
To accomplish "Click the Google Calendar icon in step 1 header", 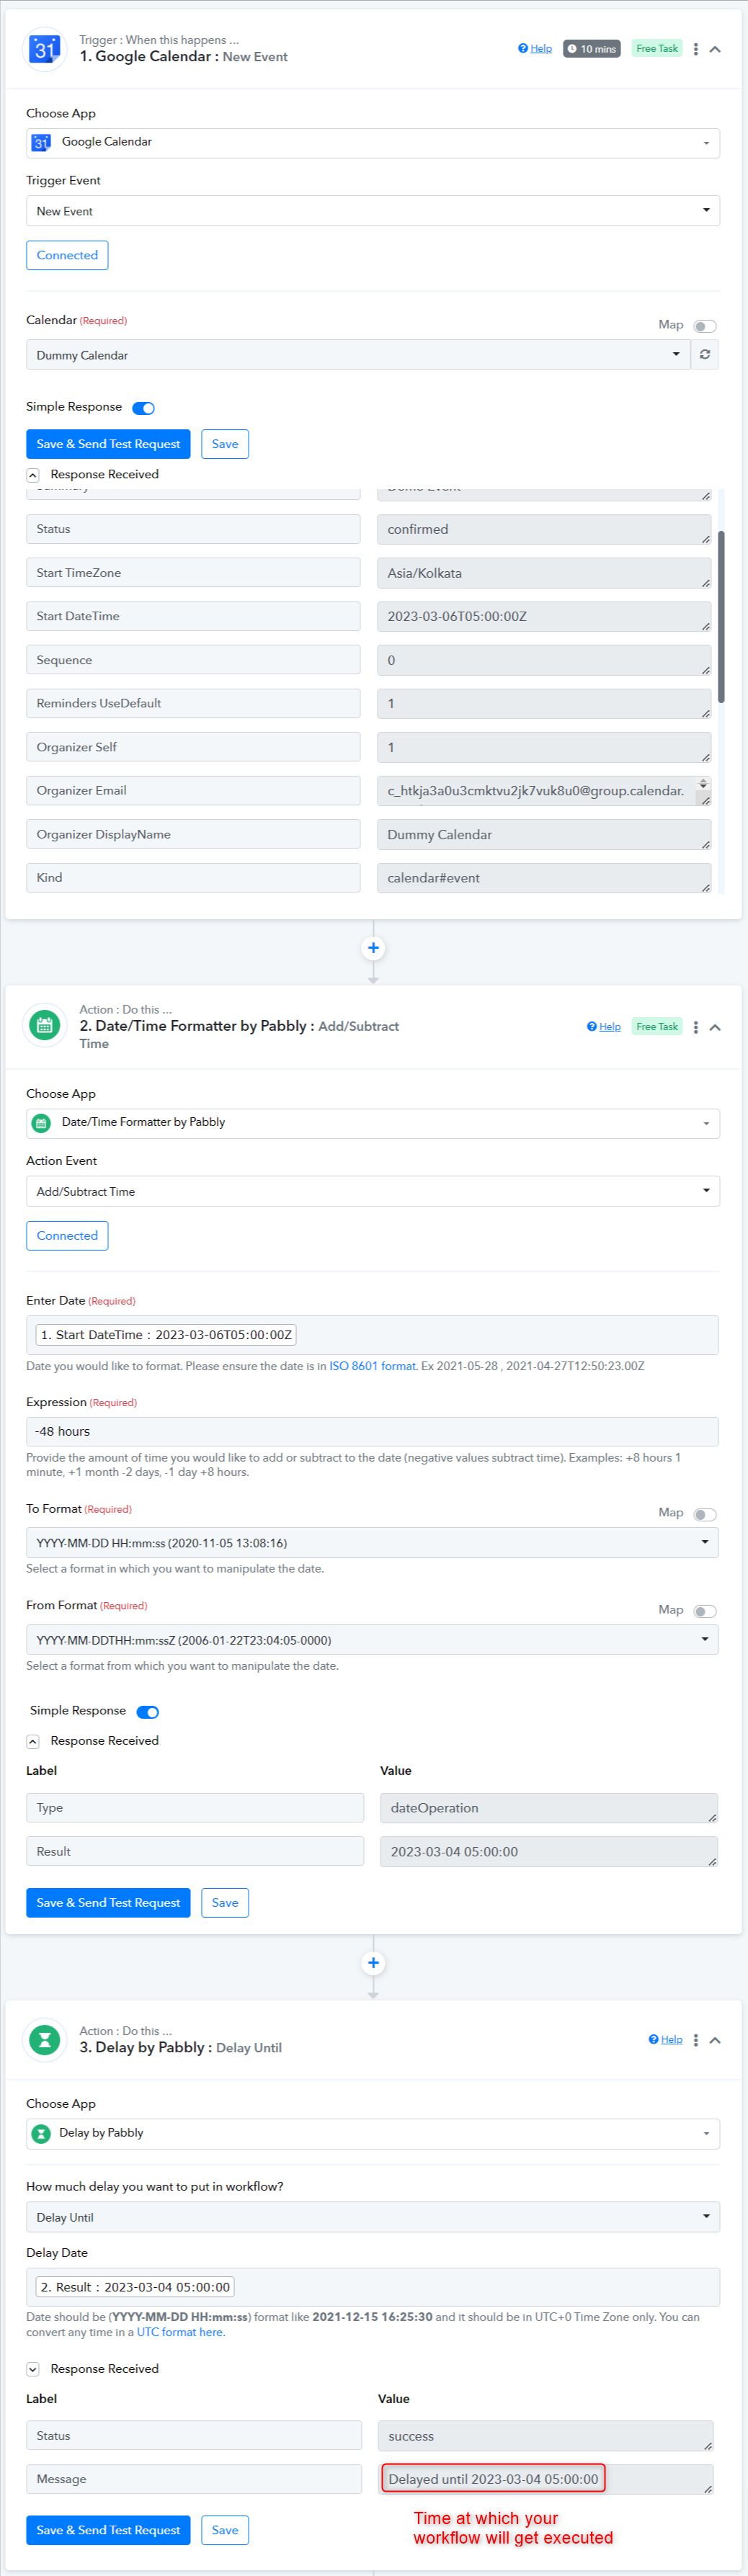I will pyautogui.click(x=45, y=49).
